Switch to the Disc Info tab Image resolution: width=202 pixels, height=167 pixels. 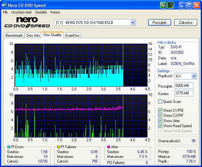click(33, 35)
